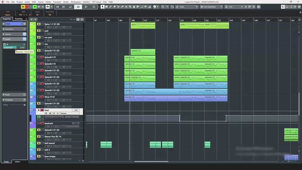Image resolution: width=302 pixels, height=170 pixels.
Task: Click the Amin chord event at bar 109
Action: [x=143, y=25]
